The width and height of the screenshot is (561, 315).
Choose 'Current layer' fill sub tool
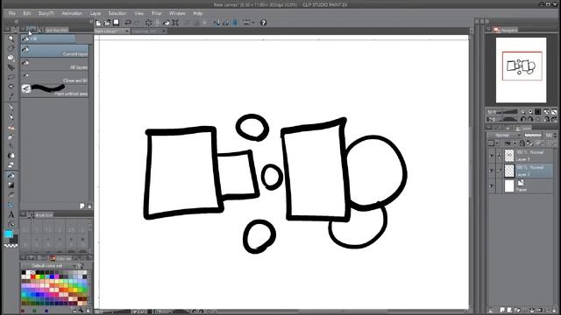tap(54, 51)
